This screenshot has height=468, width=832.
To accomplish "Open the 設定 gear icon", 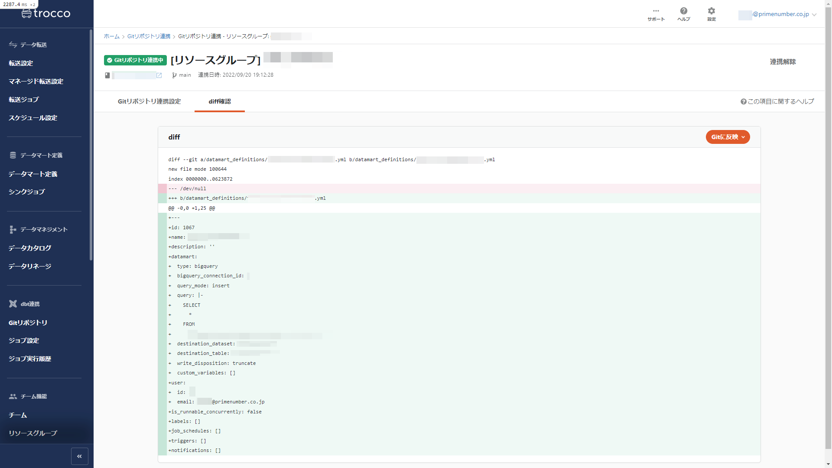I will (x=711, y=14).
